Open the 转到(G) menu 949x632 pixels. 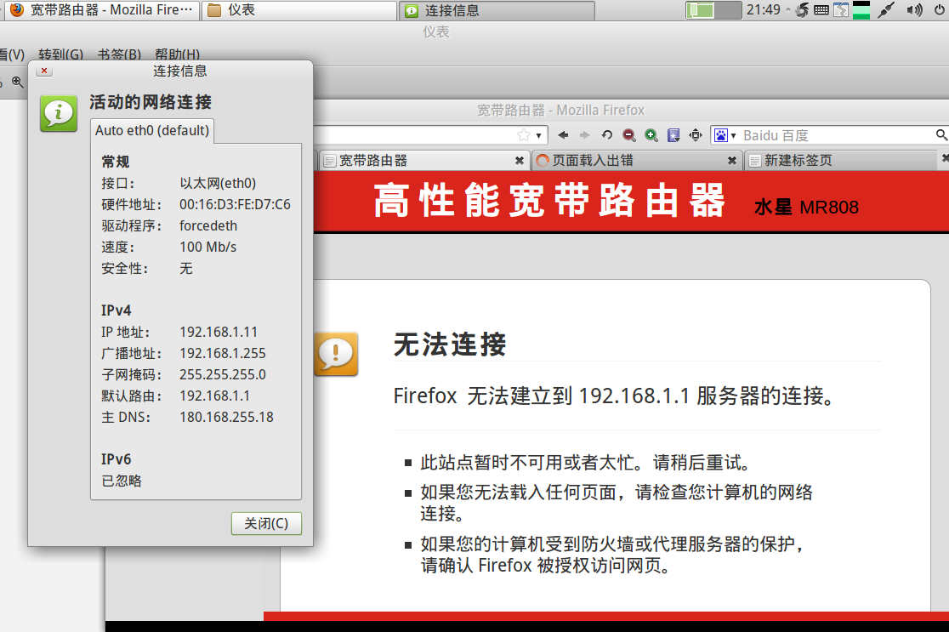(x=60, y=54)
